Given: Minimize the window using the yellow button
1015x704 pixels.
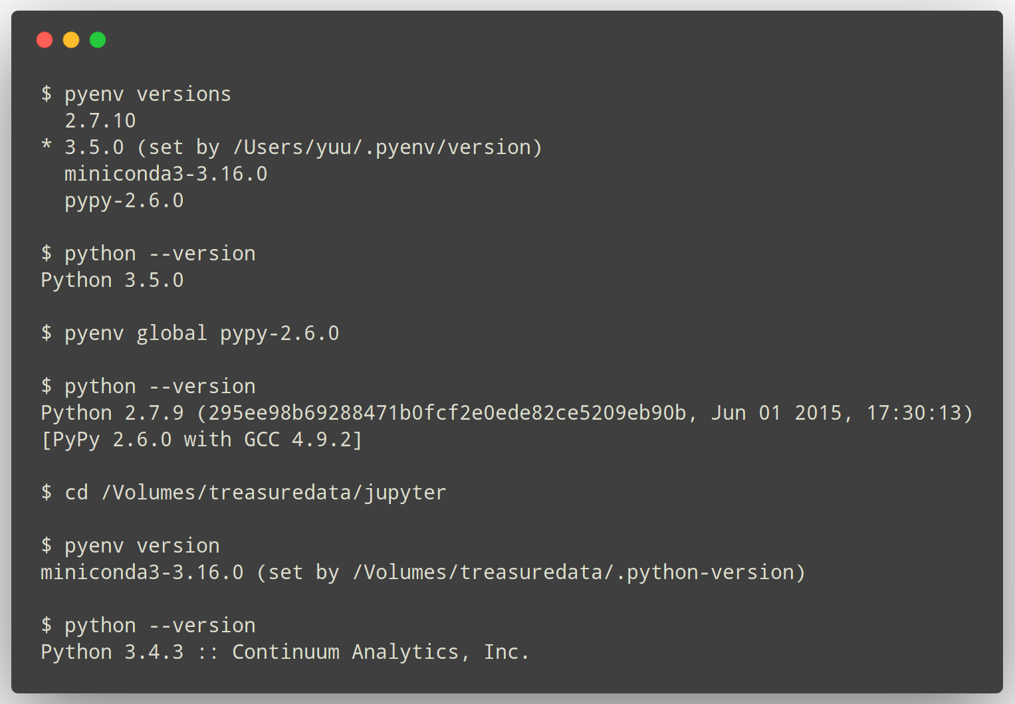Looking at the screenshot, I should (71, 40).
